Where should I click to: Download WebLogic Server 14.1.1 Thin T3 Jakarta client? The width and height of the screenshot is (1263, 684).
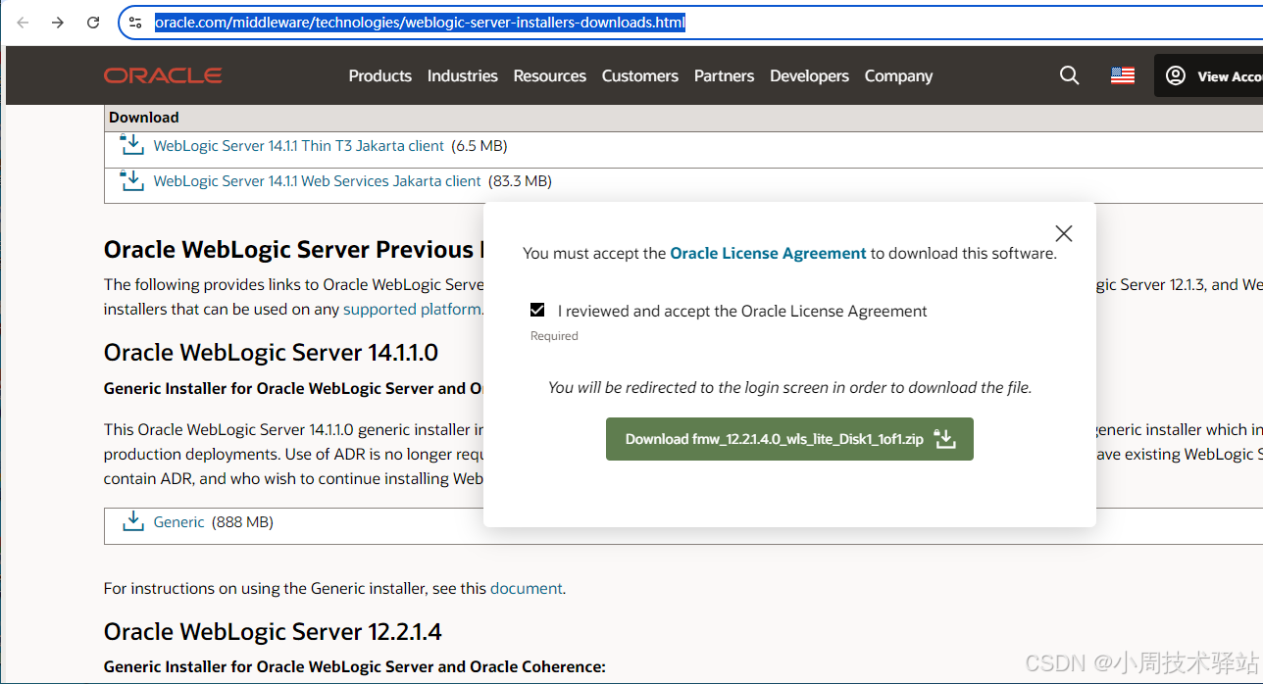299,146
